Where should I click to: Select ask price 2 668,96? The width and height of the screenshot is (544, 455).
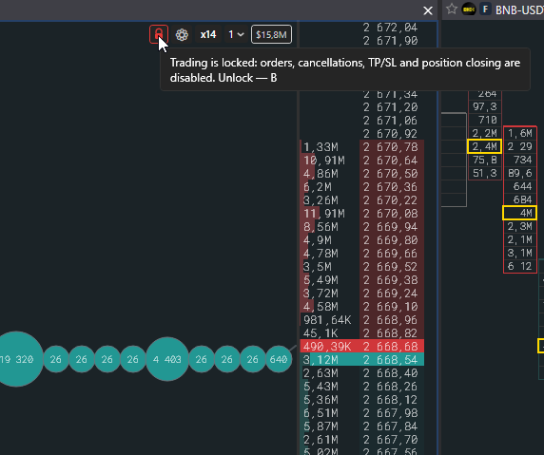tap(391, 320)
